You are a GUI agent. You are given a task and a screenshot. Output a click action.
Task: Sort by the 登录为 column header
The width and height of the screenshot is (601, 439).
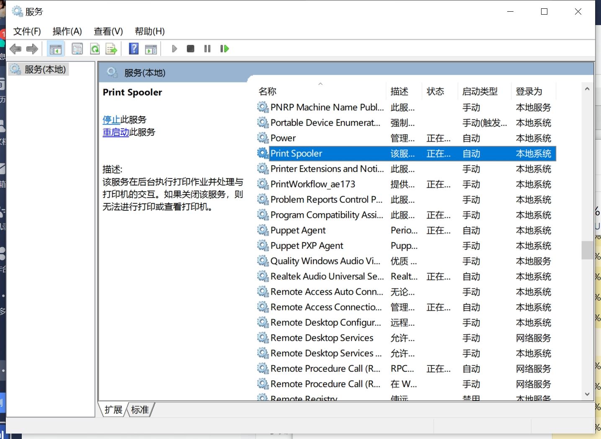coord(534,91)
